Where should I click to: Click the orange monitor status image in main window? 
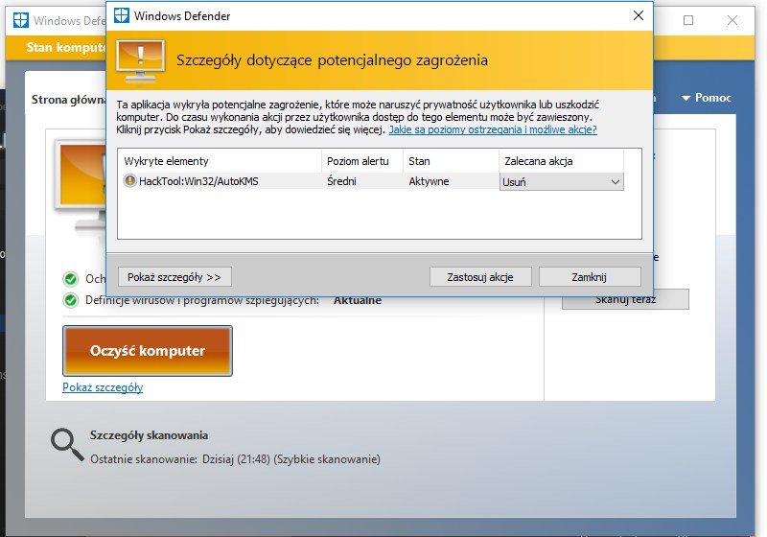pos(81,186)
